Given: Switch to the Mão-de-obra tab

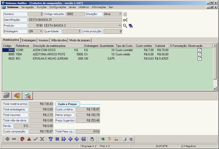Looking at the screenshot, I should click(x=59, y=40).
